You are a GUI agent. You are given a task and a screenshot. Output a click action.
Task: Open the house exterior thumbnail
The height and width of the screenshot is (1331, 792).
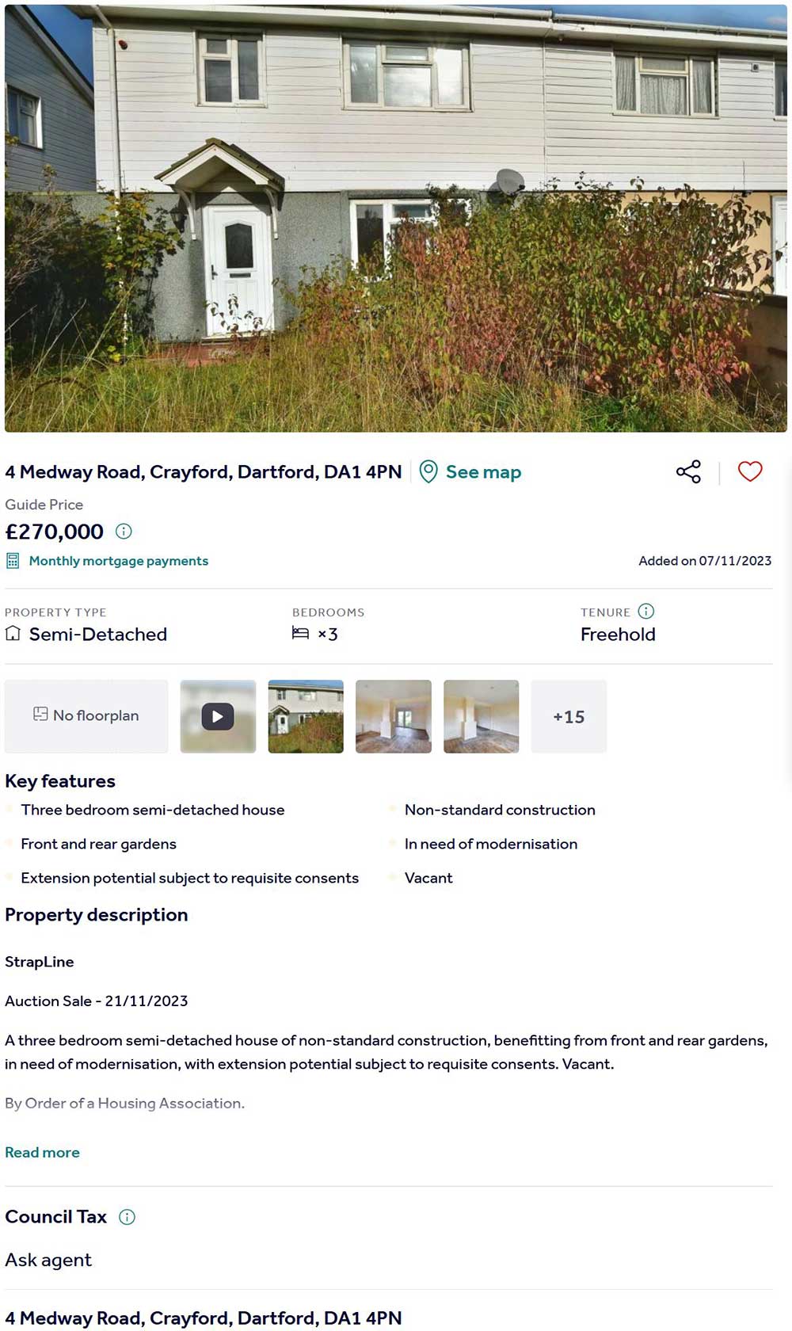point(306,716)
